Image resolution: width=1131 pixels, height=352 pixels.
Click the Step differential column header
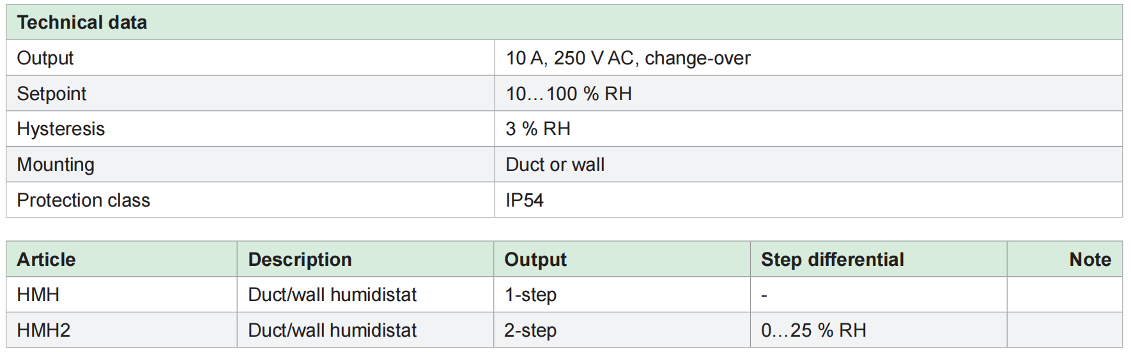point(832,260)
